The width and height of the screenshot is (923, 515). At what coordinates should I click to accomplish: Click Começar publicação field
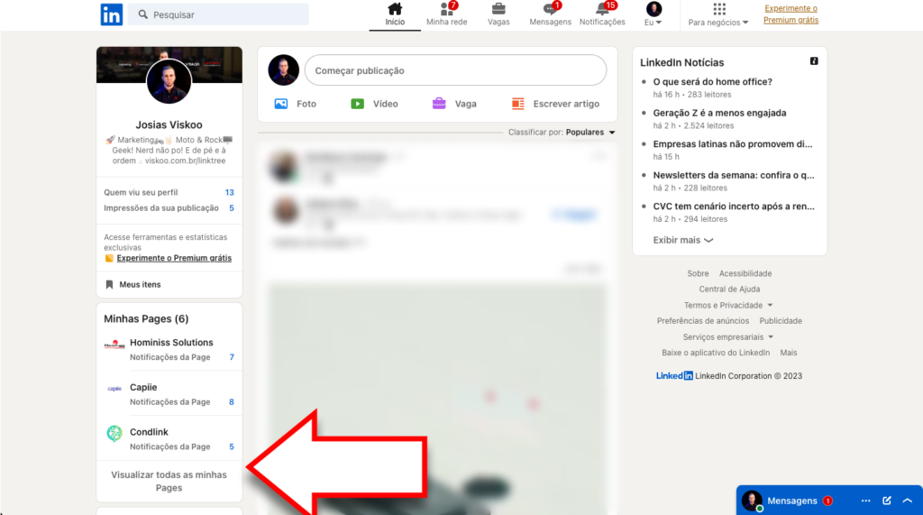455,70
